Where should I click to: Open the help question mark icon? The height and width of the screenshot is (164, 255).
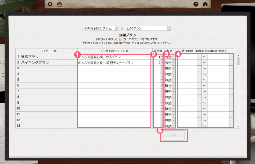(x=196, y=4)
